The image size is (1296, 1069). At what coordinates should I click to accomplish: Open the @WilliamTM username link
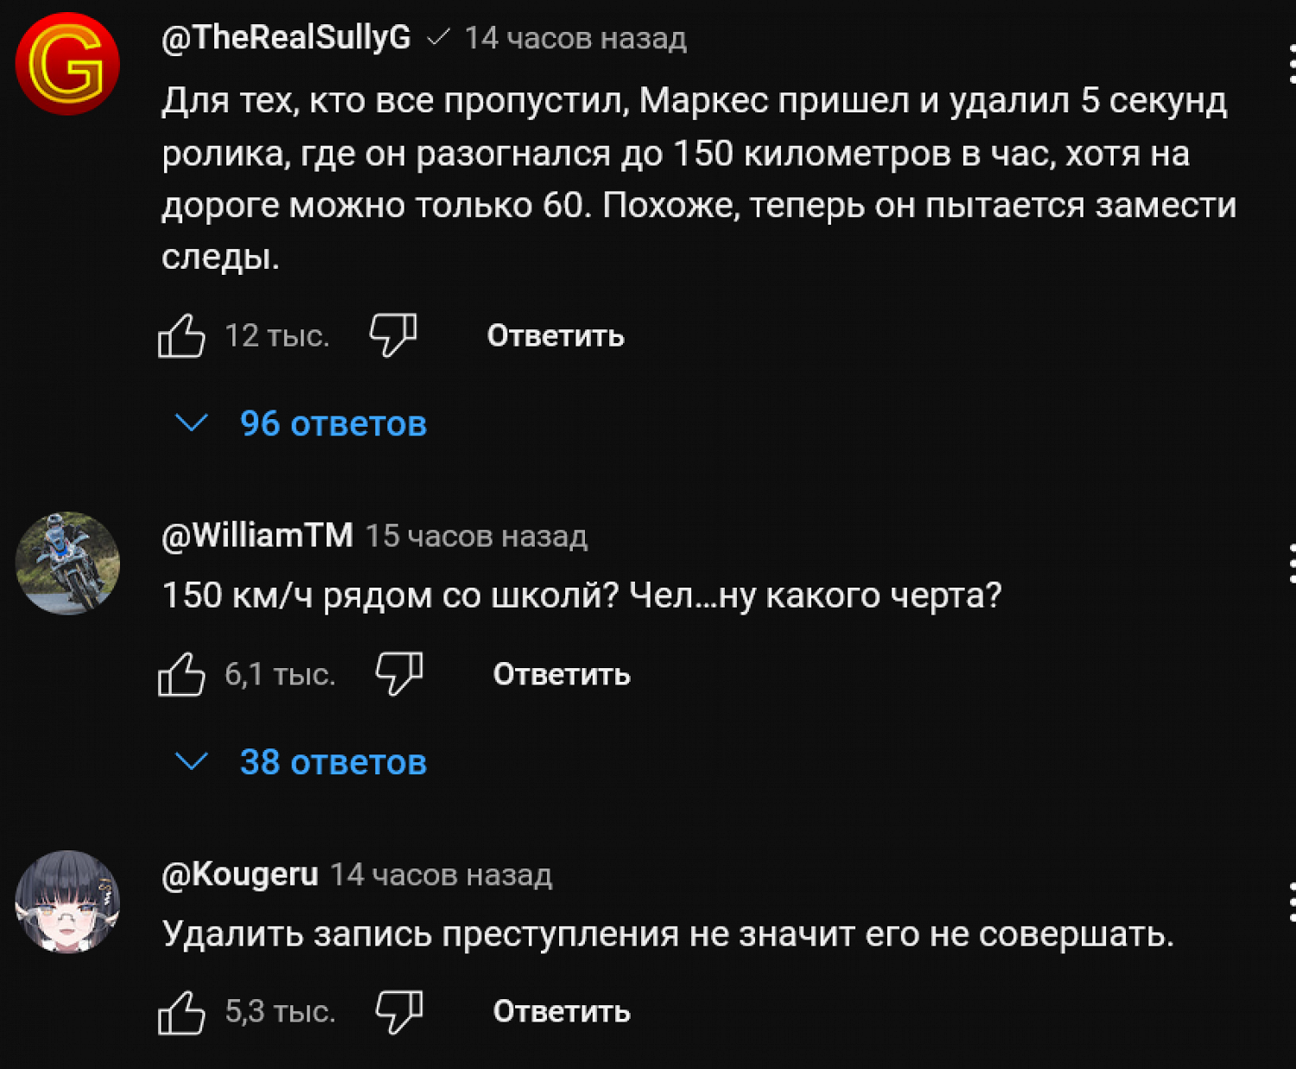[x=257, y=536]
